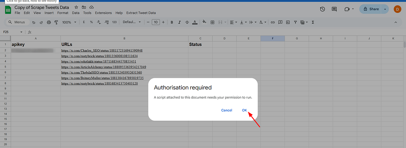Select the Status header cell

[200, 45]
